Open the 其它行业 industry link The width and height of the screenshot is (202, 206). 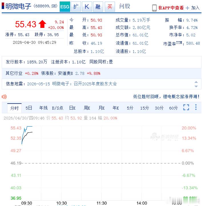coord(14,73)
